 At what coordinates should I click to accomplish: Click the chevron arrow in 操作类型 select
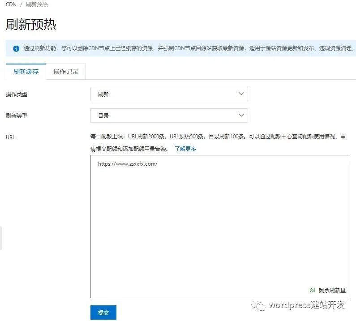[241, 94]
